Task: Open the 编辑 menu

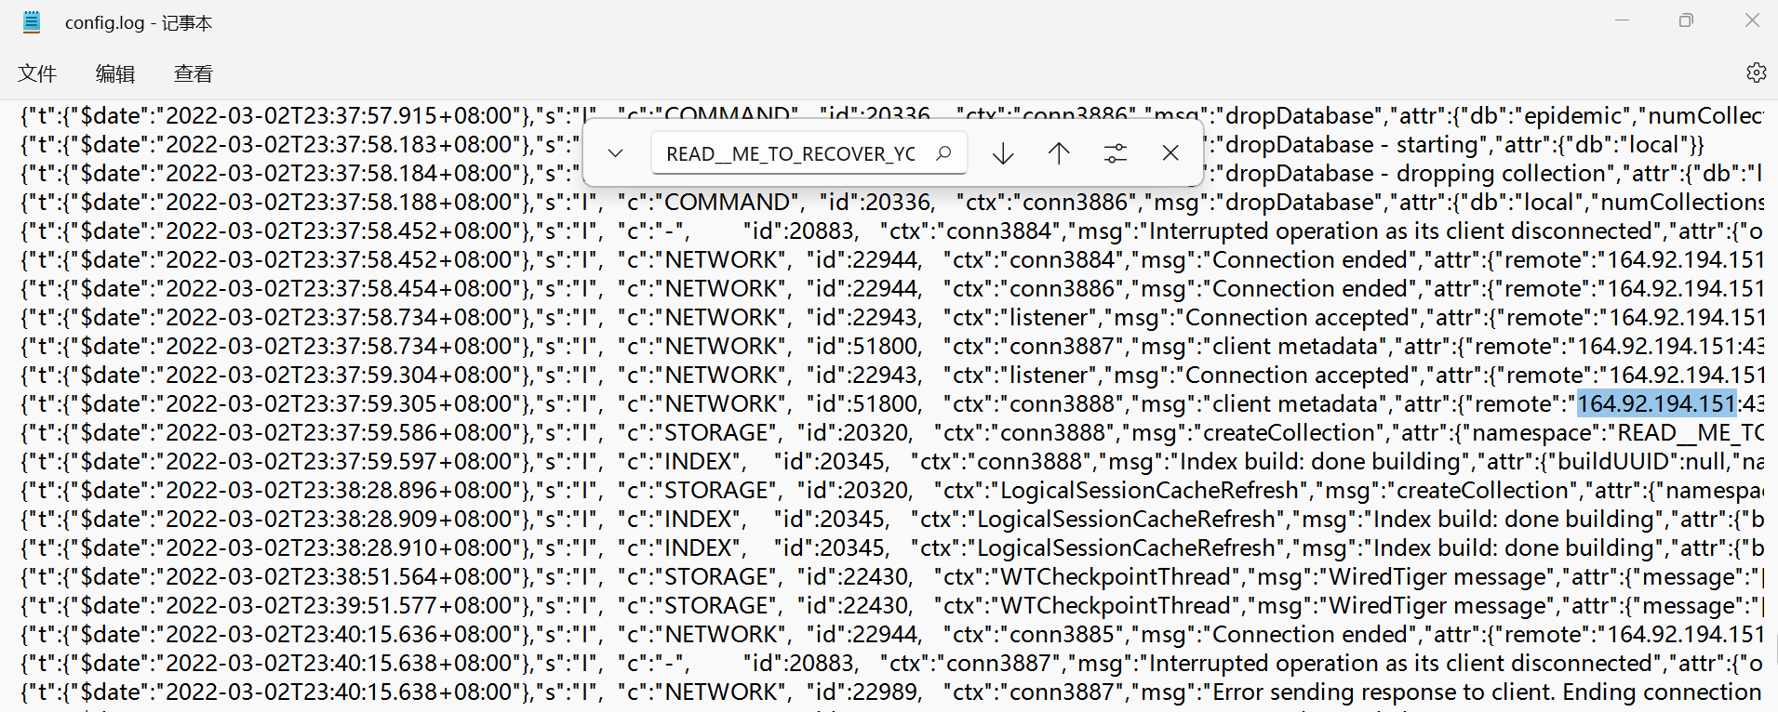Action: 115,73
